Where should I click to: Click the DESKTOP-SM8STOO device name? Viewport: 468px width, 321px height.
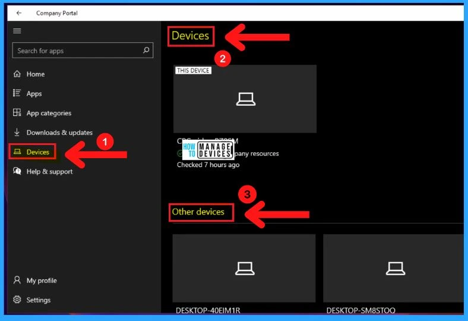361,310
